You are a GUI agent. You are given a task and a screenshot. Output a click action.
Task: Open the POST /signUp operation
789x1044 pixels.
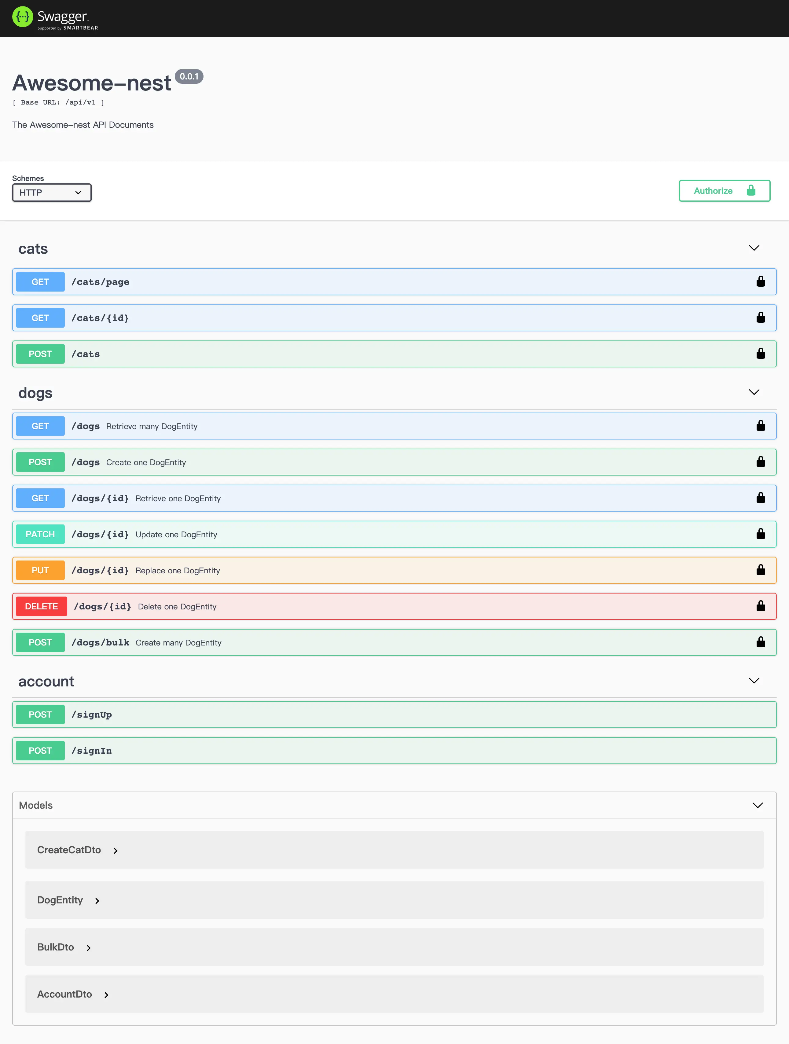click(394, 715)
